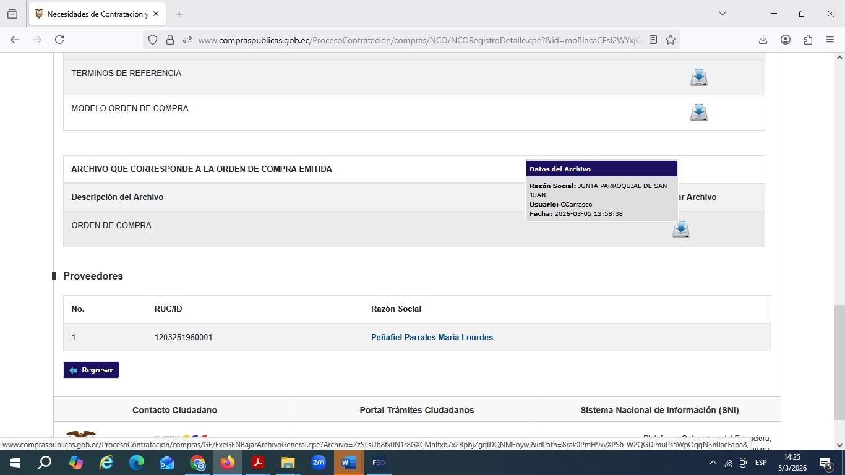Reload the current page
Image resolution: width=845 pixels, height=475 pixels.
coord(59,40)
